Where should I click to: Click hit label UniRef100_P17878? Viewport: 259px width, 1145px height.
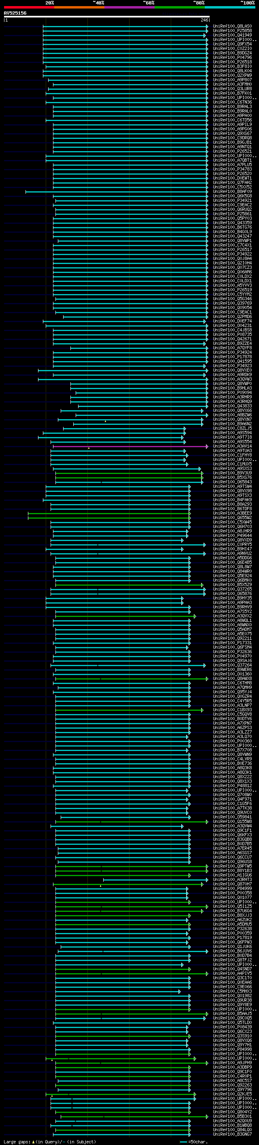[232, 357]
